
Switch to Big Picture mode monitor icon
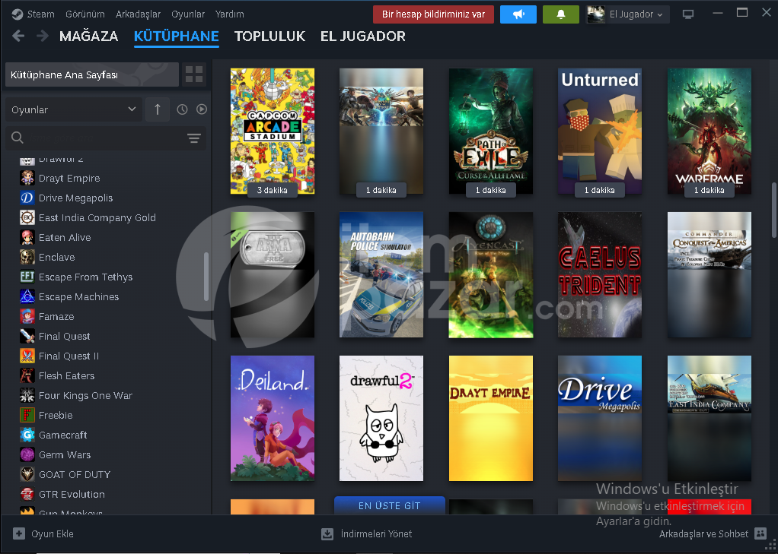[687, 14]
